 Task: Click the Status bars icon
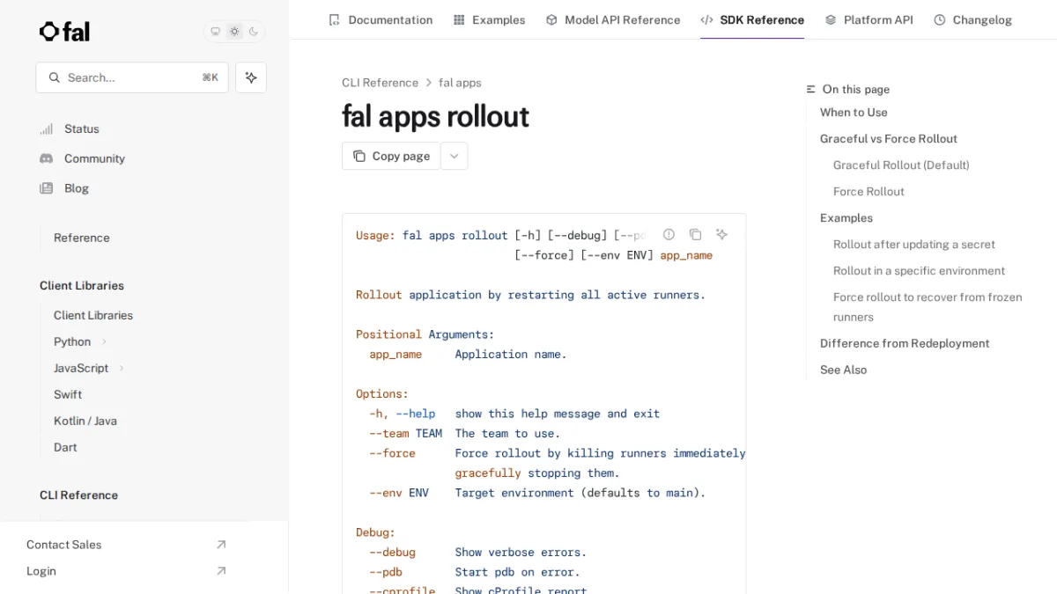[x=47, y=128]
